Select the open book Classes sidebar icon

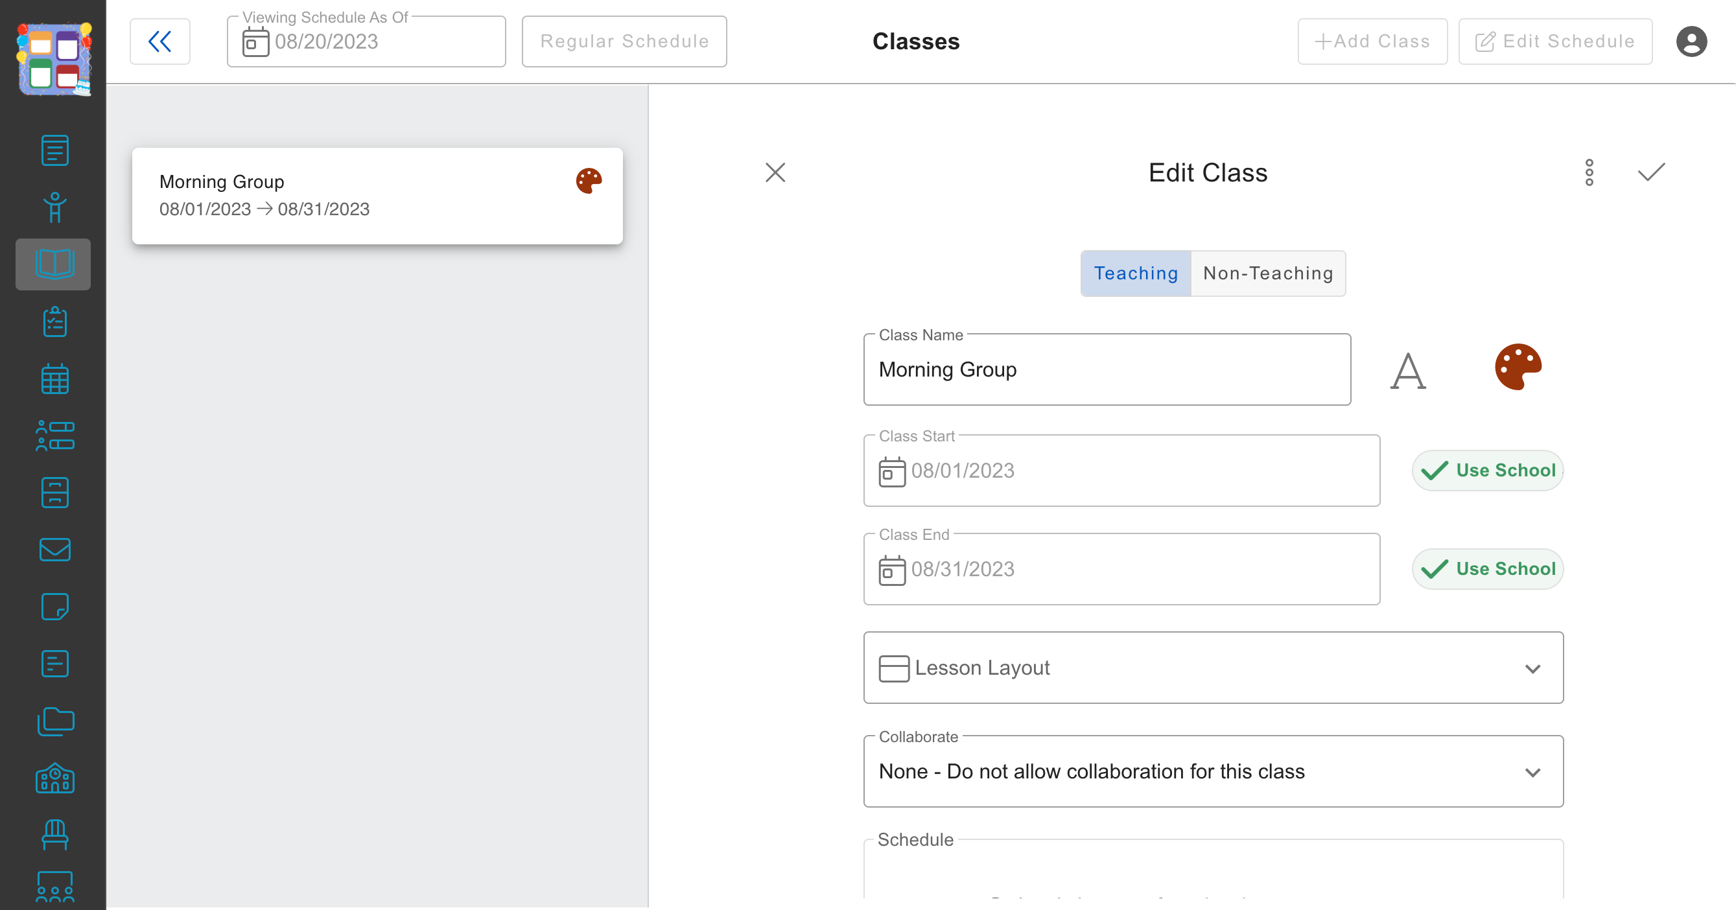click(54, 264)
